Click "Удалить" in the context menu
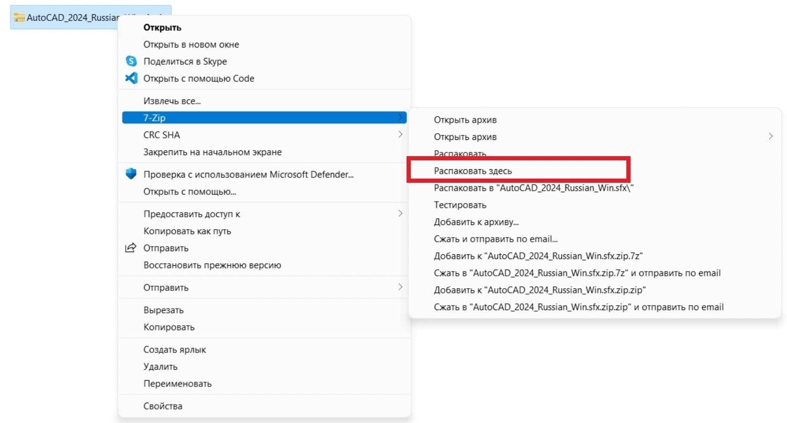The height and width of the screenshot is (423, 787). [x=160, y=367]
